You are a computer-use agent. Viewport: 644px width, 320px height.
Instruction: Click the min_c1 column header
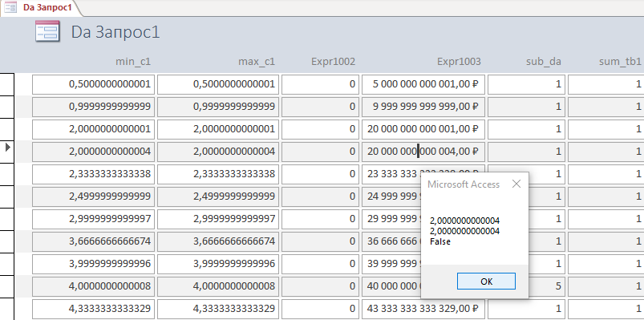coord(133,62)
